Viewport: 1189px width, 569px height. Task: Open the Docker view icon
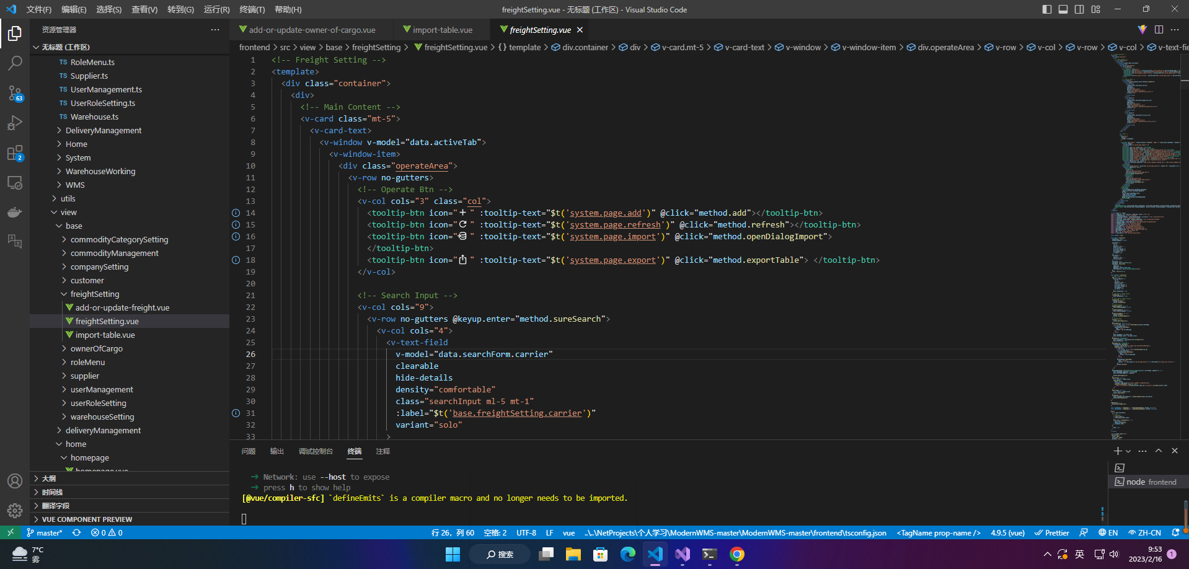click(x=15, y=212)
